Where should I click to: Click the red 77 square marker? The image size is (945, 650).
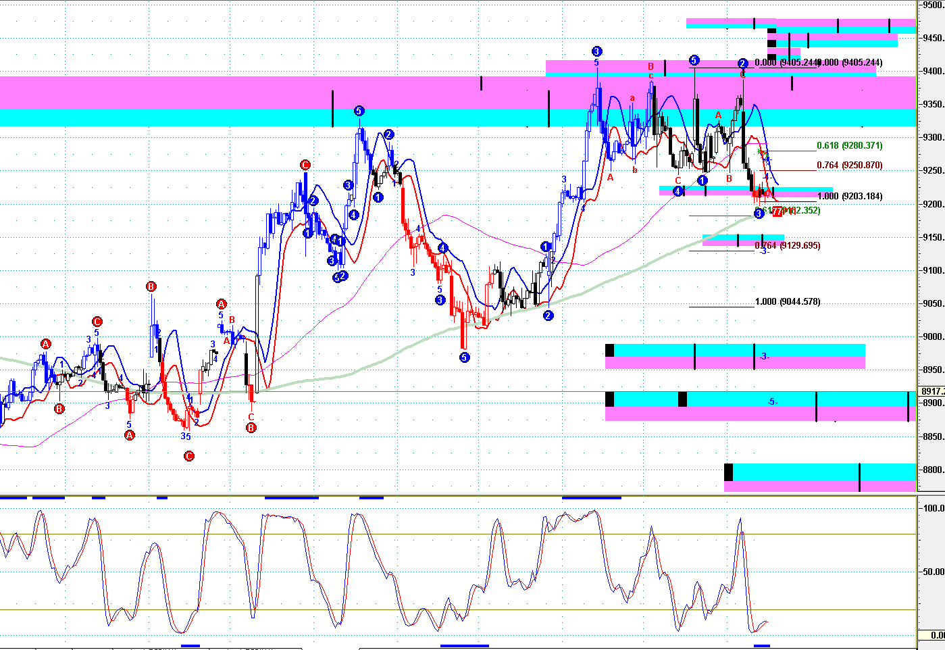777,212
